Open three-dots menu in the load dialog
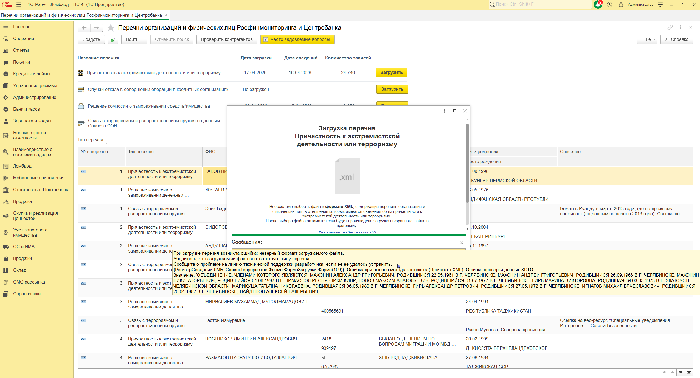The height and width of the screenshot is (378, 700). click(x=444, y=111)
